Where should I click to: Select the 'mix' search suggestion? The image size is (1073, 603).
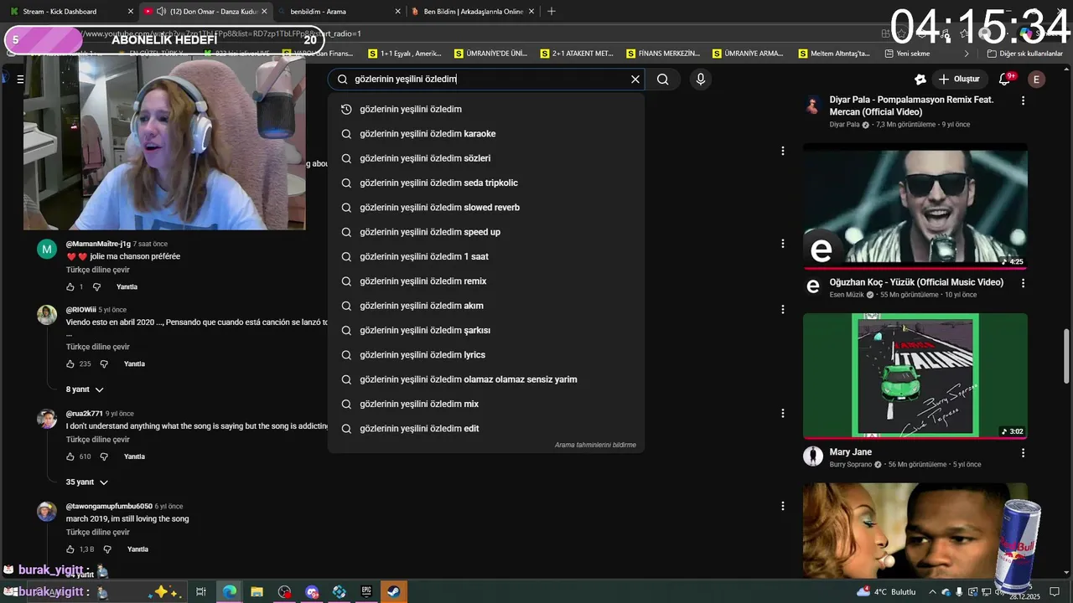tap(486, 404)
